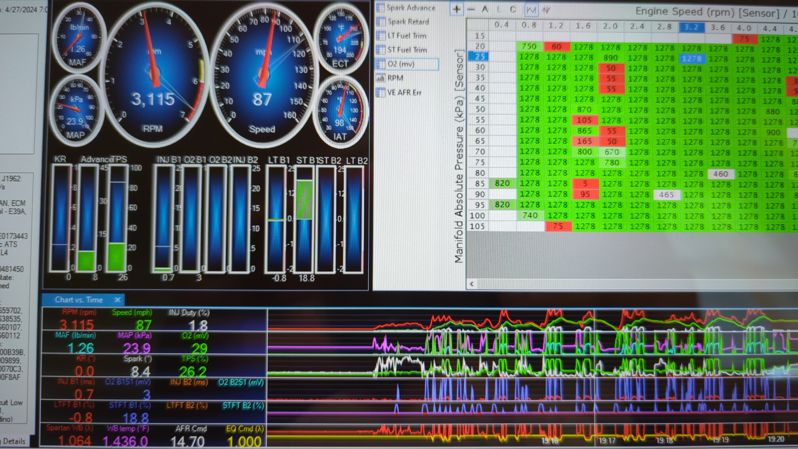Select the 25 kPa row header

[479, 57]
